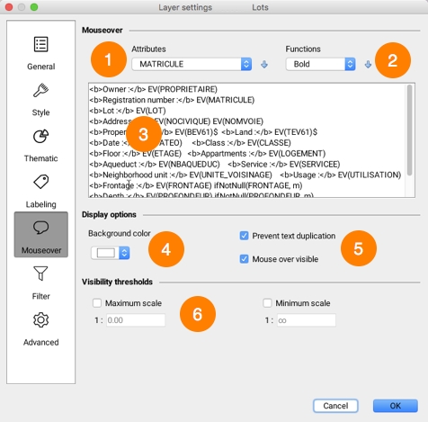
Task: Open the MATRICULE attributes dropdown
Action: pos(192,64)
